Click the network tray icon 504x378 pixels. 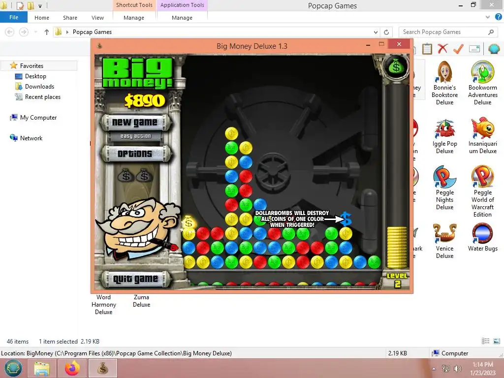(x=445, y=368)
